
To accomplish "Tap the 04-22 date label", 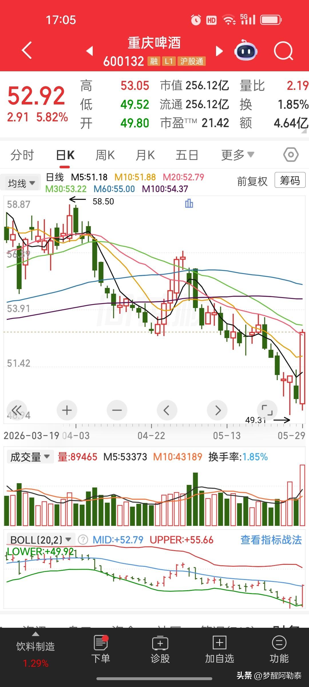I will (151, 435).
